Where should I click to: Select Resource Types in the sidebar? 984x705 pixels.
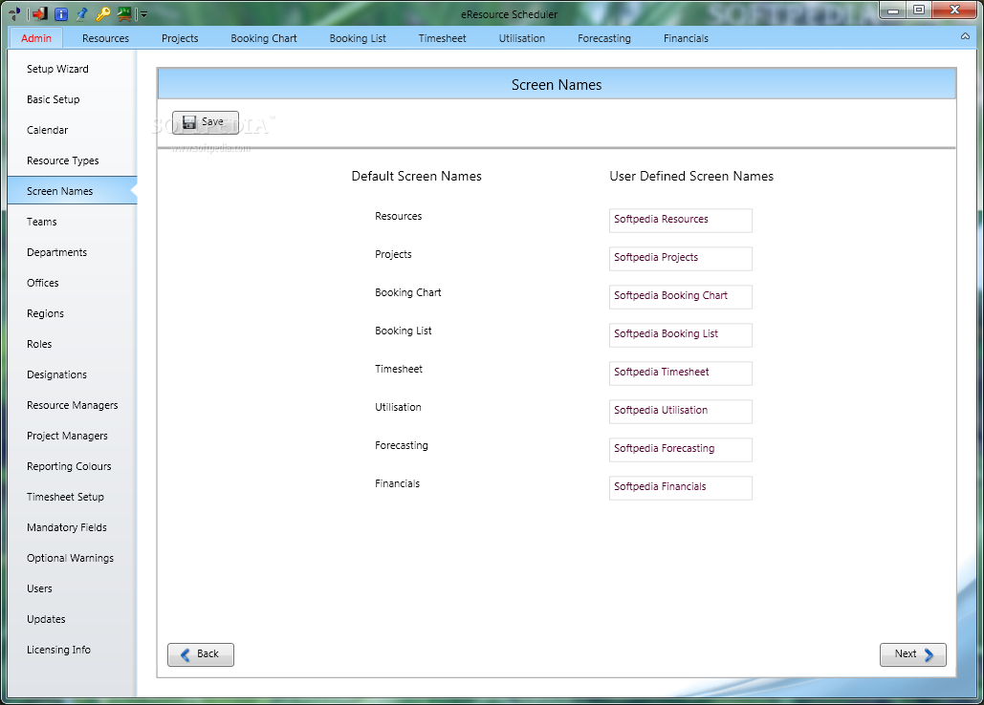[x=72, y=161]
